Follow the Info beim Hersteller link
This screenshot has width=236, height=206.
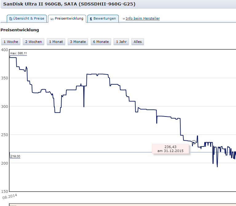pyautogui.click(x=142, y=18)
